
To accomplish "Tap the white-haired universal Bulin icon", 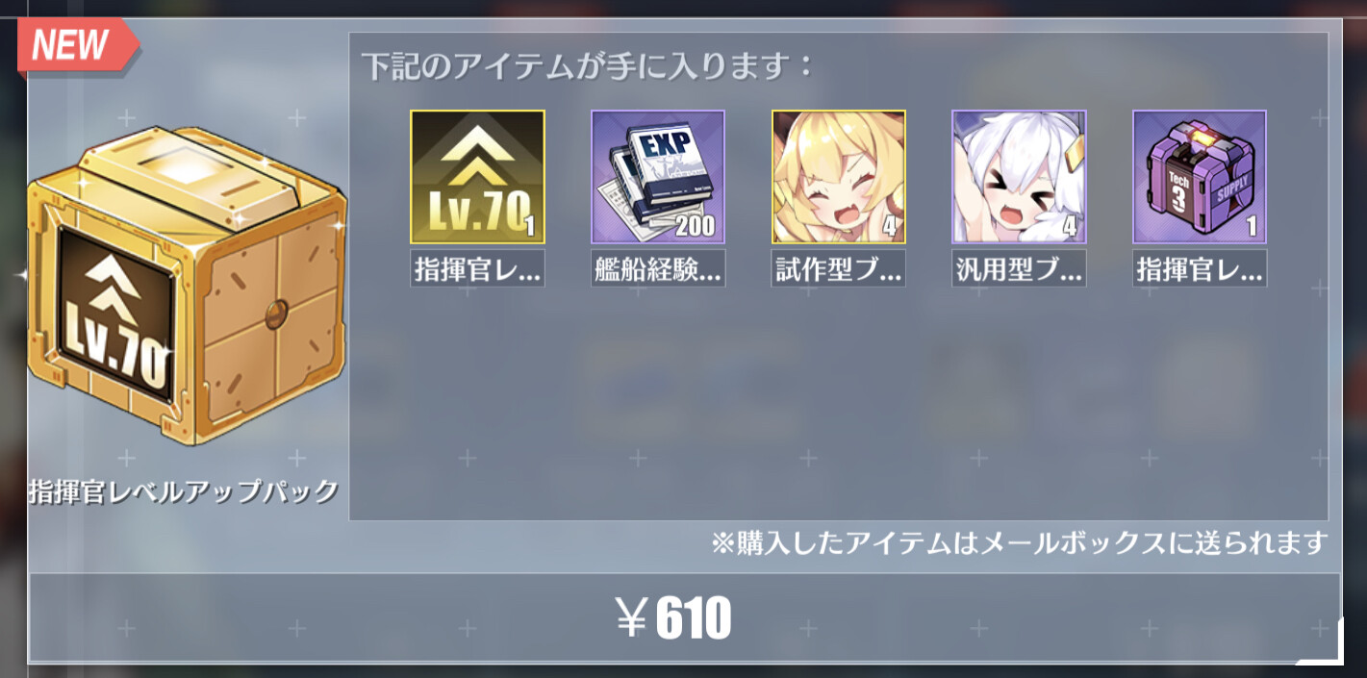I will tap(1019, 177).
